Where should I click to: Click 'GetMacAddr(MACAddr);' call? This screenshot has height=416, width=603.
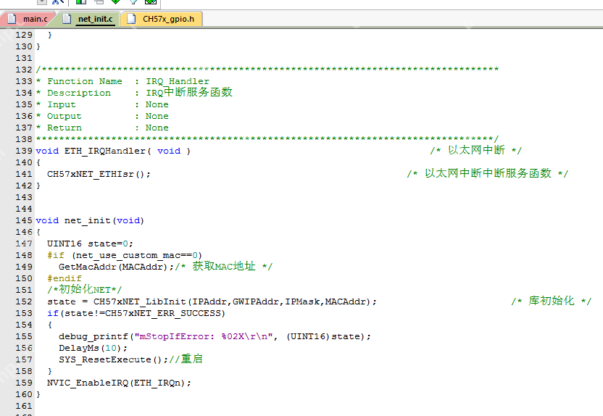point(116,267)
